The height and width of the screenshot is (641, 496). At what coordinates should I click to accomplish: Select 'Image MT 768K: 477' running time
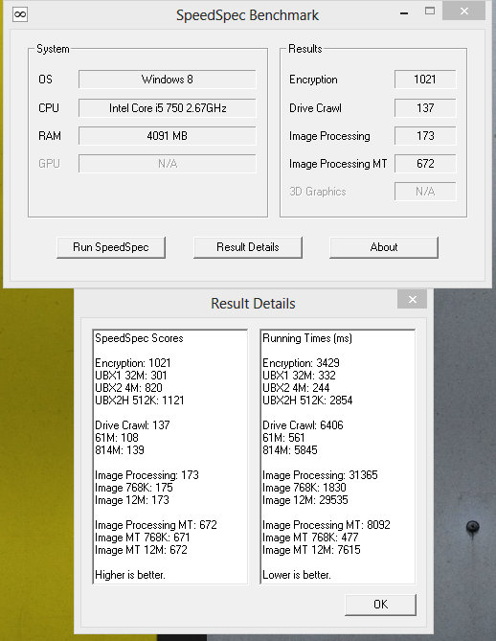coord(310,538)
